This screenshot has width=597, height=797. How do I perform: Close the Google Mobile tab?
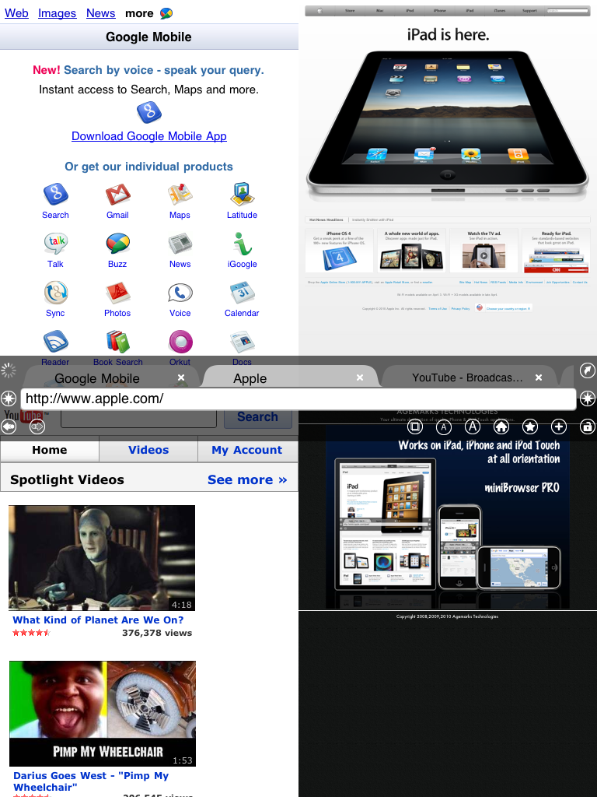pos(181,377)
